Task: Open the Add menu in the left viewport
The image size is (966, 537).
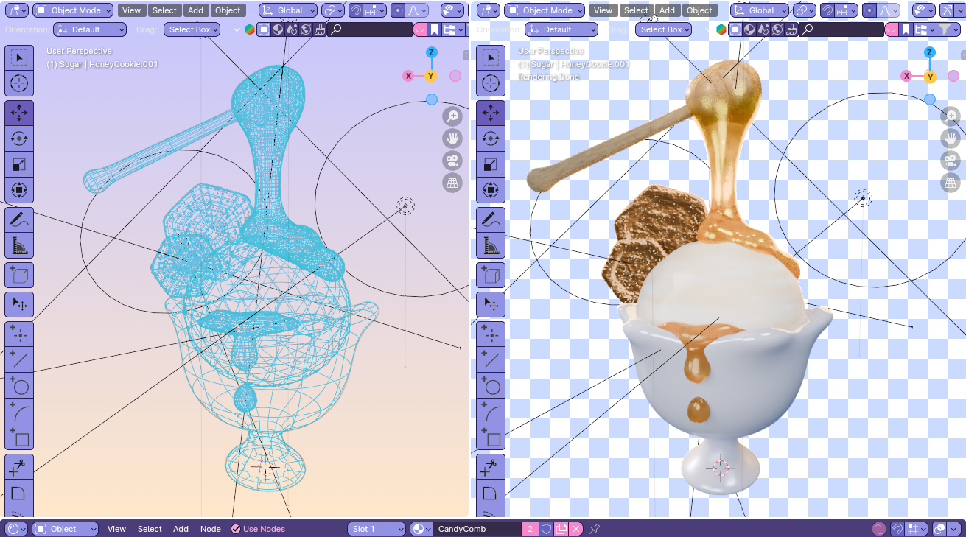Action: (195, 10)
